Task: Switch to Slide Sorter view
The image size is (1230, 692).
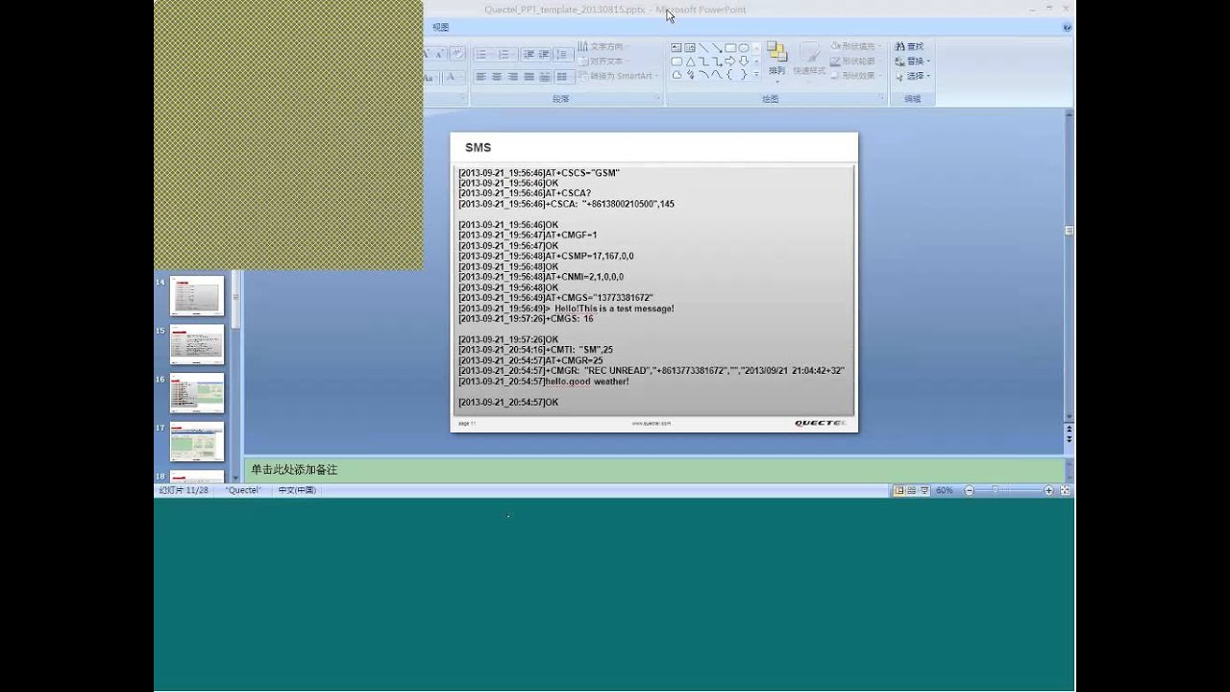Action: (x=912, y=490)
